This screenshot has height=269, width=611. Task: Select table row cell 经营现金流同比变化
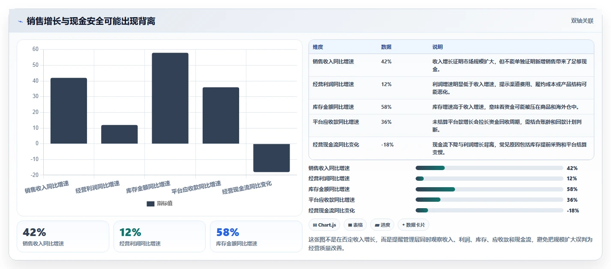click(336, 145)
